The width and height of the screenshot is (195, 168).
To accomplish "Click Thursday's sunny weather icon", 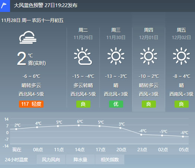I will 148,56.
